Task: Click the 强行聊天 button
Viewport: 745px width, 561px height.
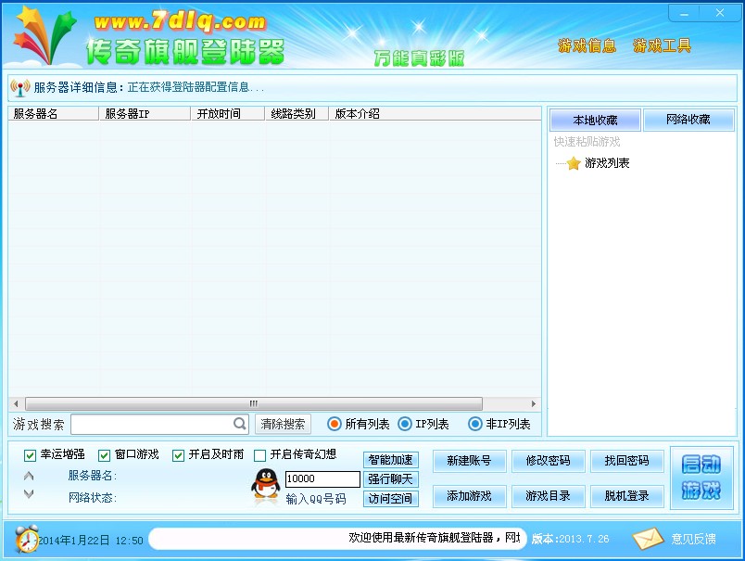Action: pos(390,478)
